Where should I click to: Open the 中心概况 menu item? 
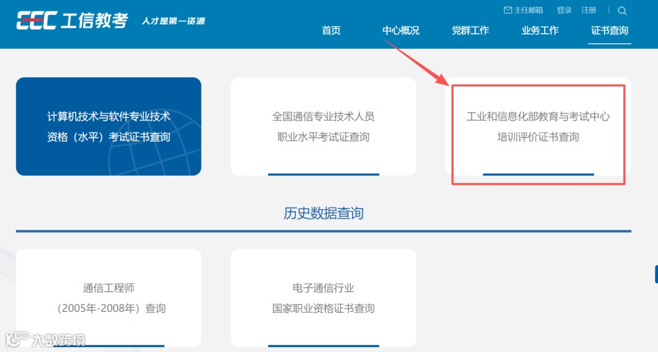pyautogui.click(x=401, y=30)
